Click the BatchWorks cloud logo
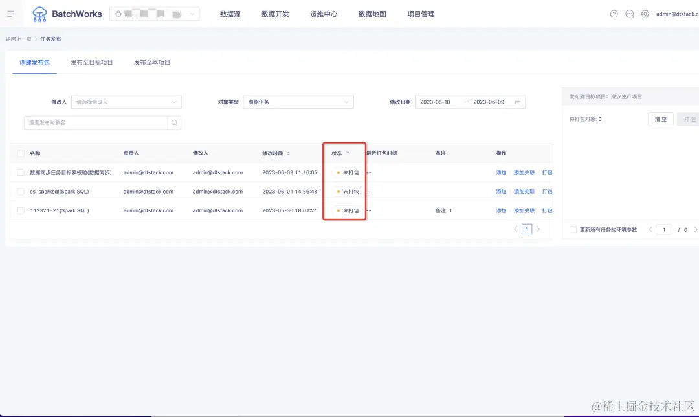The height and width of the screenshot is (417, 699). point(39,14)
